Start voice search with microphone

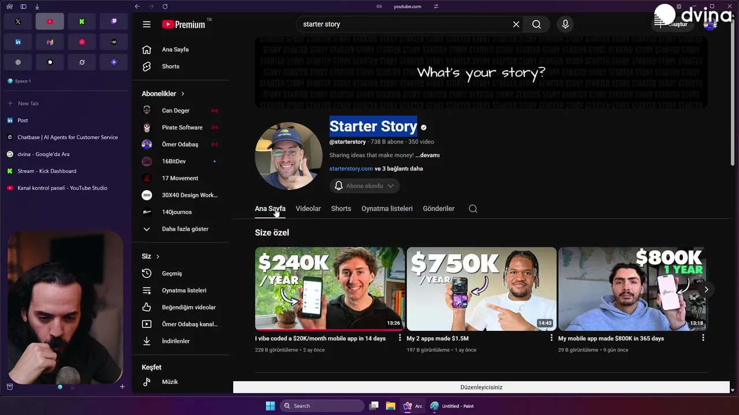point(565,24)
